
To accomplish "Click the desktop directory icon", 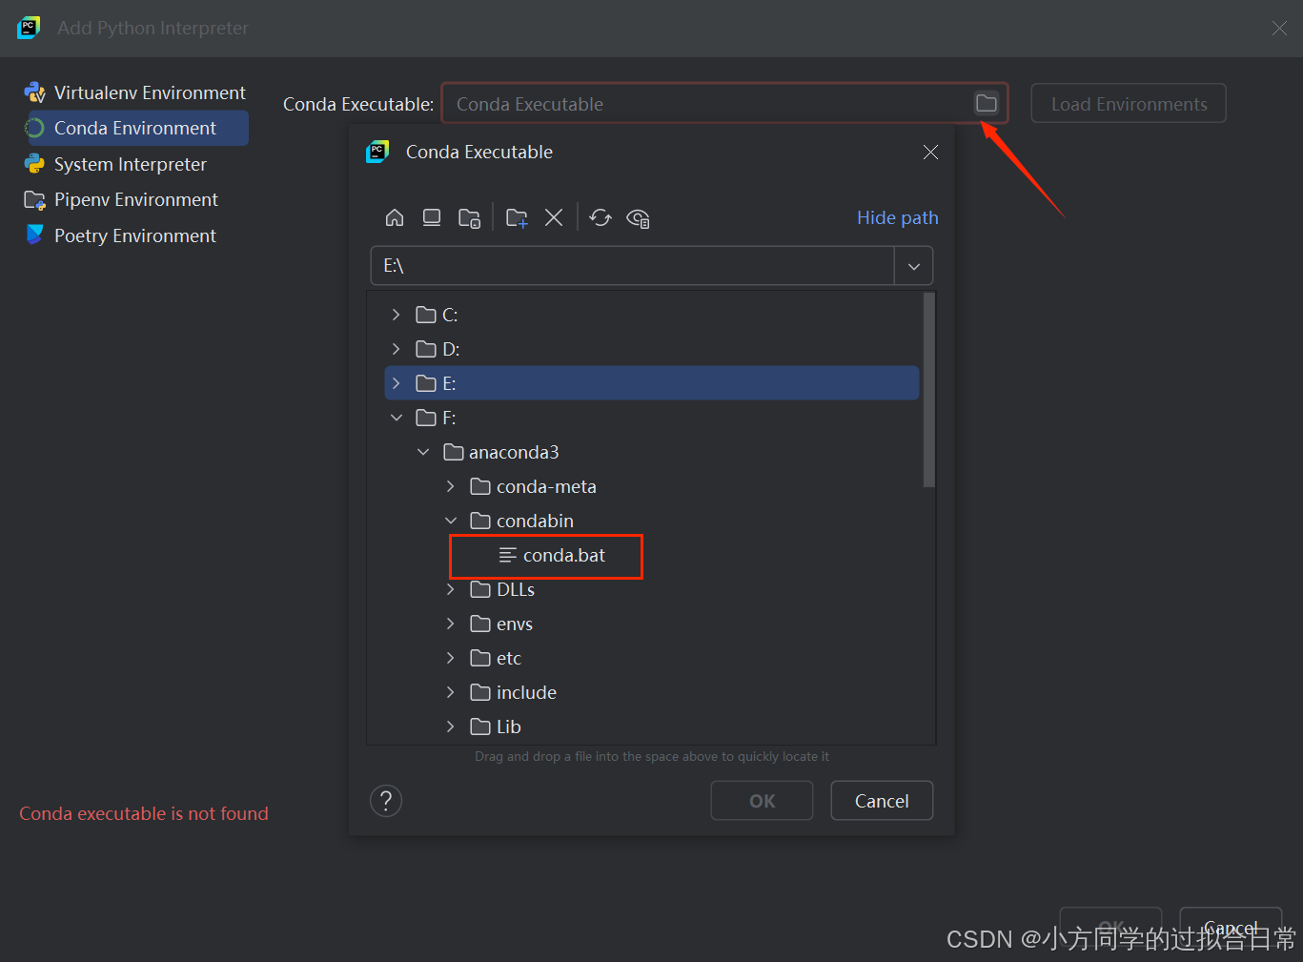I will pyautogui.click(x=431, y=217).
